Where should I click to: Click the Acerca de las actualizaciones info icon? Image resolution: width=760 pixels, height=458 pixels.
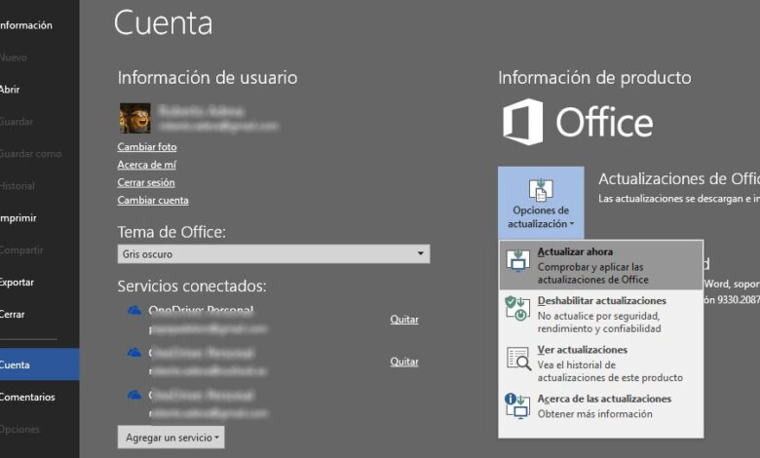pyautogui.click(x=517, y=405)
